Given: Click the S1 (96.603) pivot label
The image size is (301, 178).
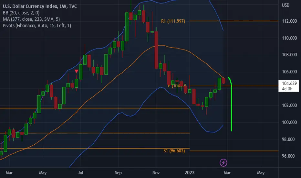Looking at the screenshot, I should point(174,151).
